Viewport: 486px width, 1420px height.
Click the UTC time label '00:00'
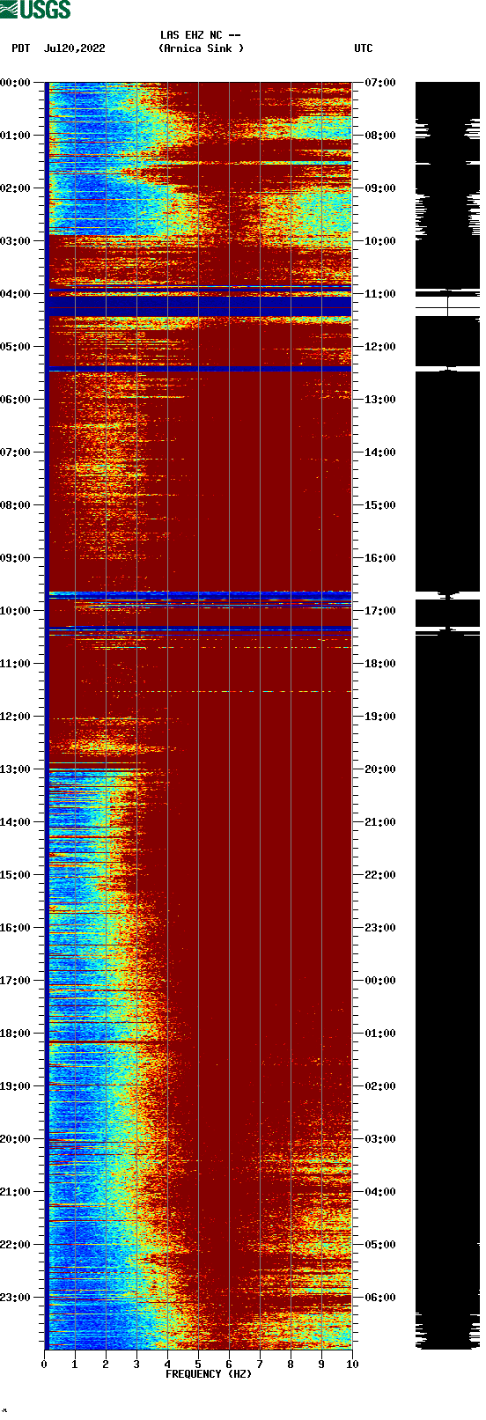380,981
